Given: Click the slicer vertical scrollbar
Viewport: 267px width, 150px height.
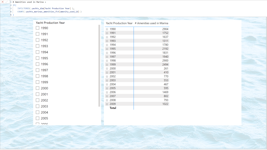Looking at the screenshot, I should tap(99, 65).
